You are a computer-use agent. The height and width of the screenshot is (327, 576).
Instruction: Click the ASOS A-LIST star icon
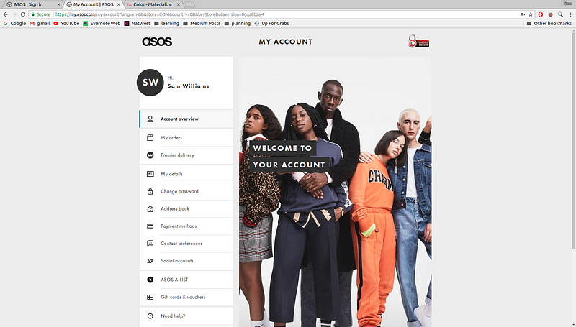[x=150, y=280]
